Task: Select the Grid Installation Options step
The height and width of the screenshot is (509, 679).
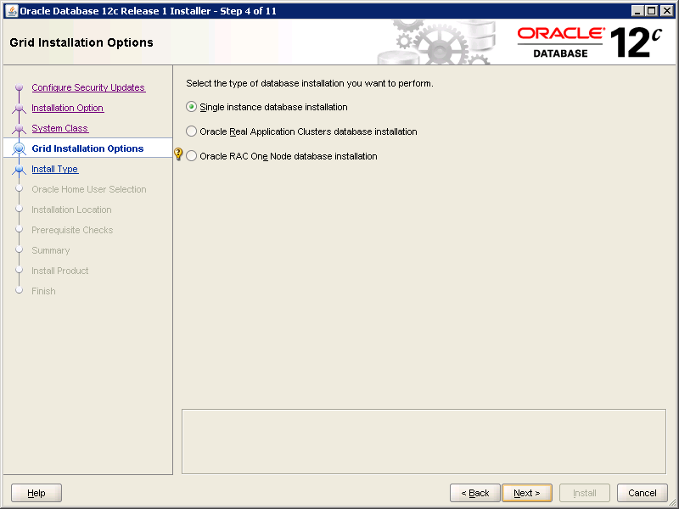Action: tap(87, 148)
